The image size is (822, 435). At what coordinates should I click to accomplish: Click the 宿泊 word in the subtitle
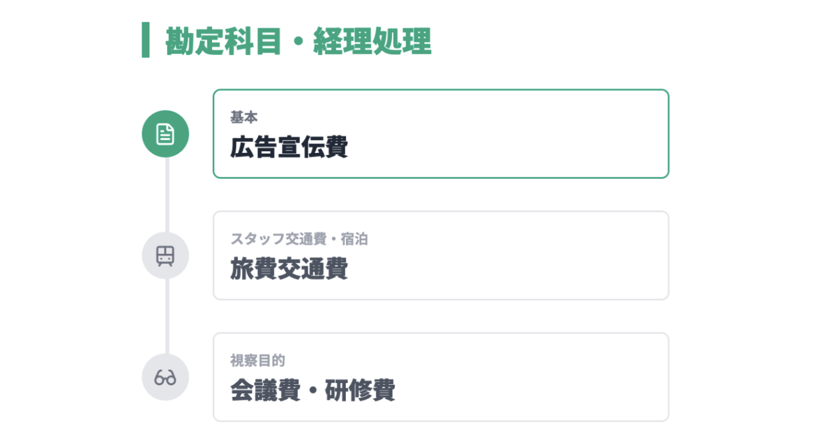[x=354, y=240]
